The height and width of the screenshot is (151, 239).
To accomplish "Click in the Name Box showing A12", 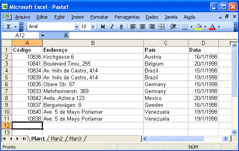I will click(20, 36).
